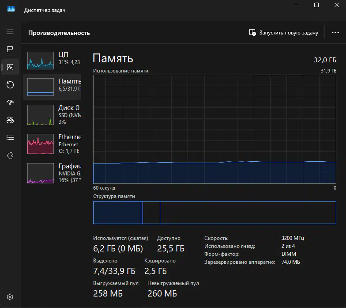Open the three-dots more options menu

point(335,33)
